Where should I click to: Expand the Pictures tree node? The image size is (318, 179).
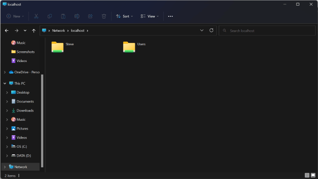click(7, 129)
